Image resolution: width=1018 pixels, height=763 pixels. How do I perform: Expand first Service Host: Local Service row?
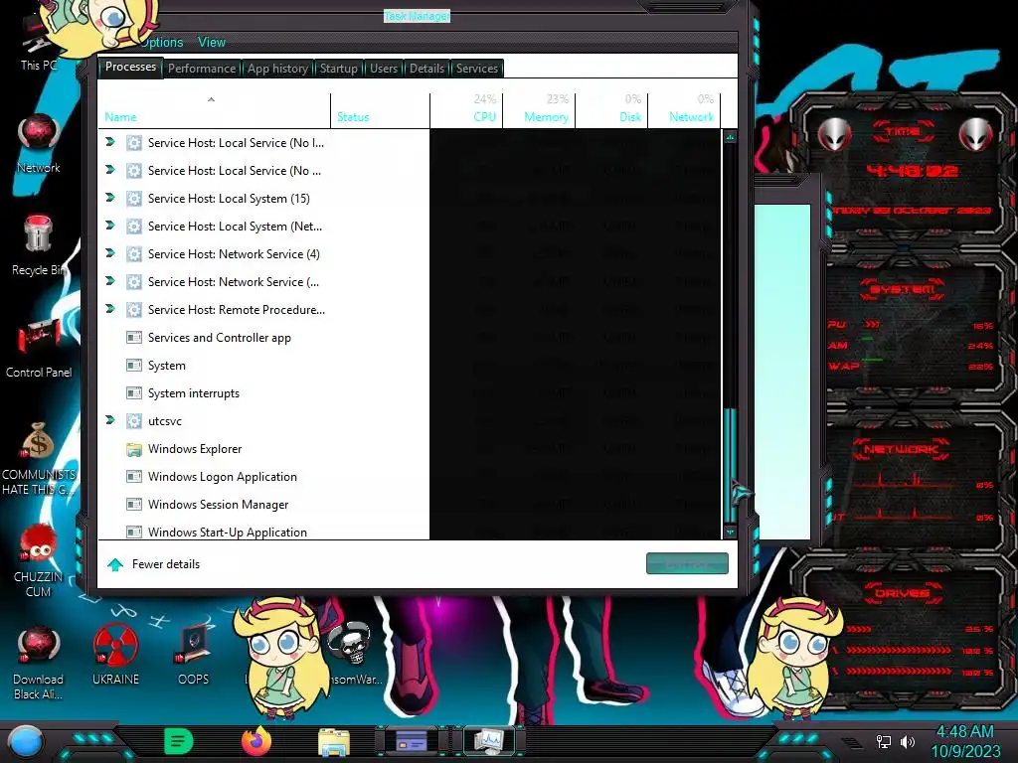click(x=110, y=142)
